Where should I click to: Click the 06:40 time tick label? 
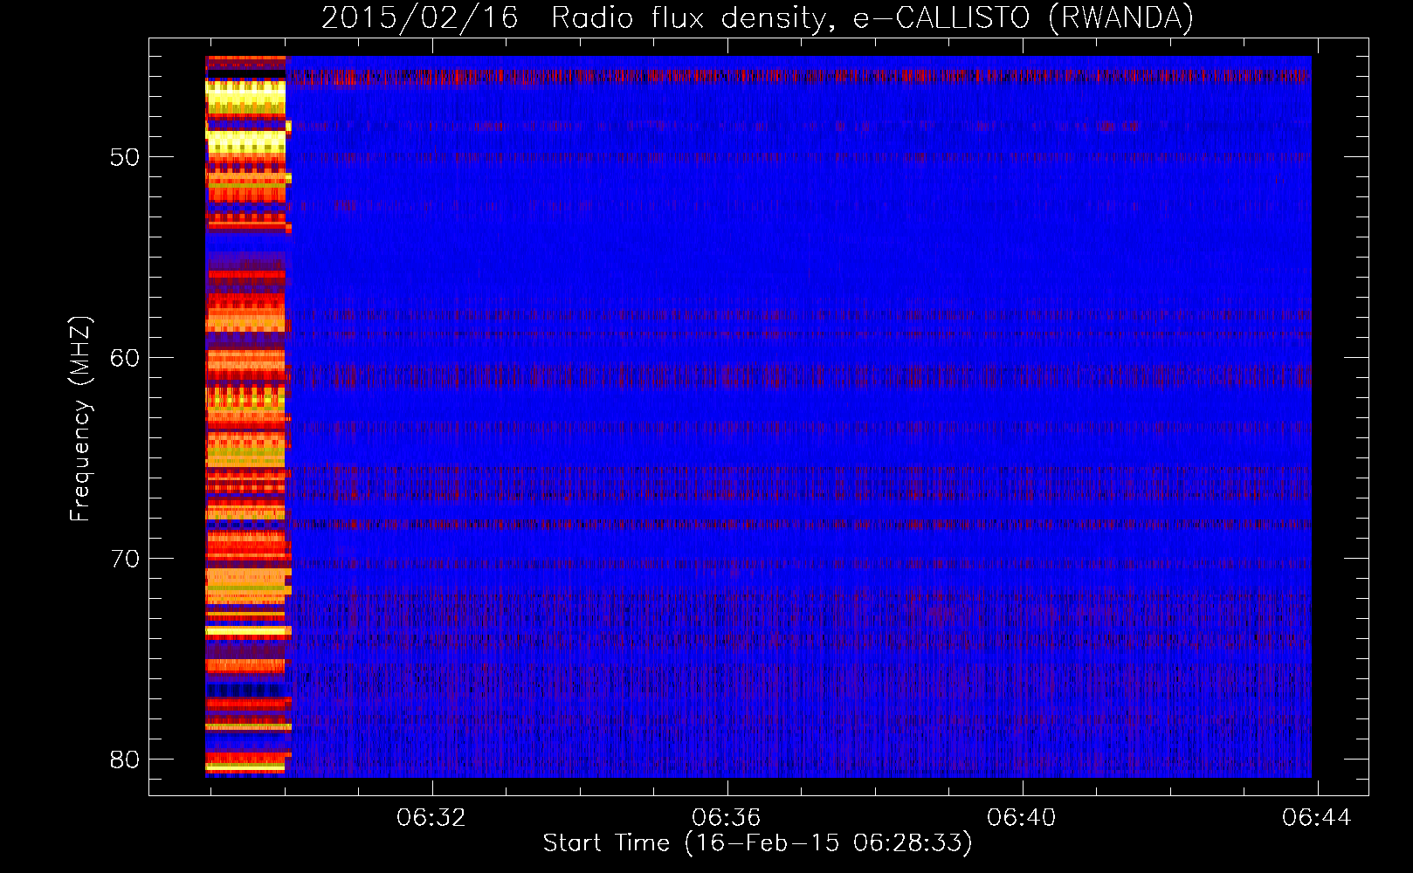click(x=1022, y=818)
